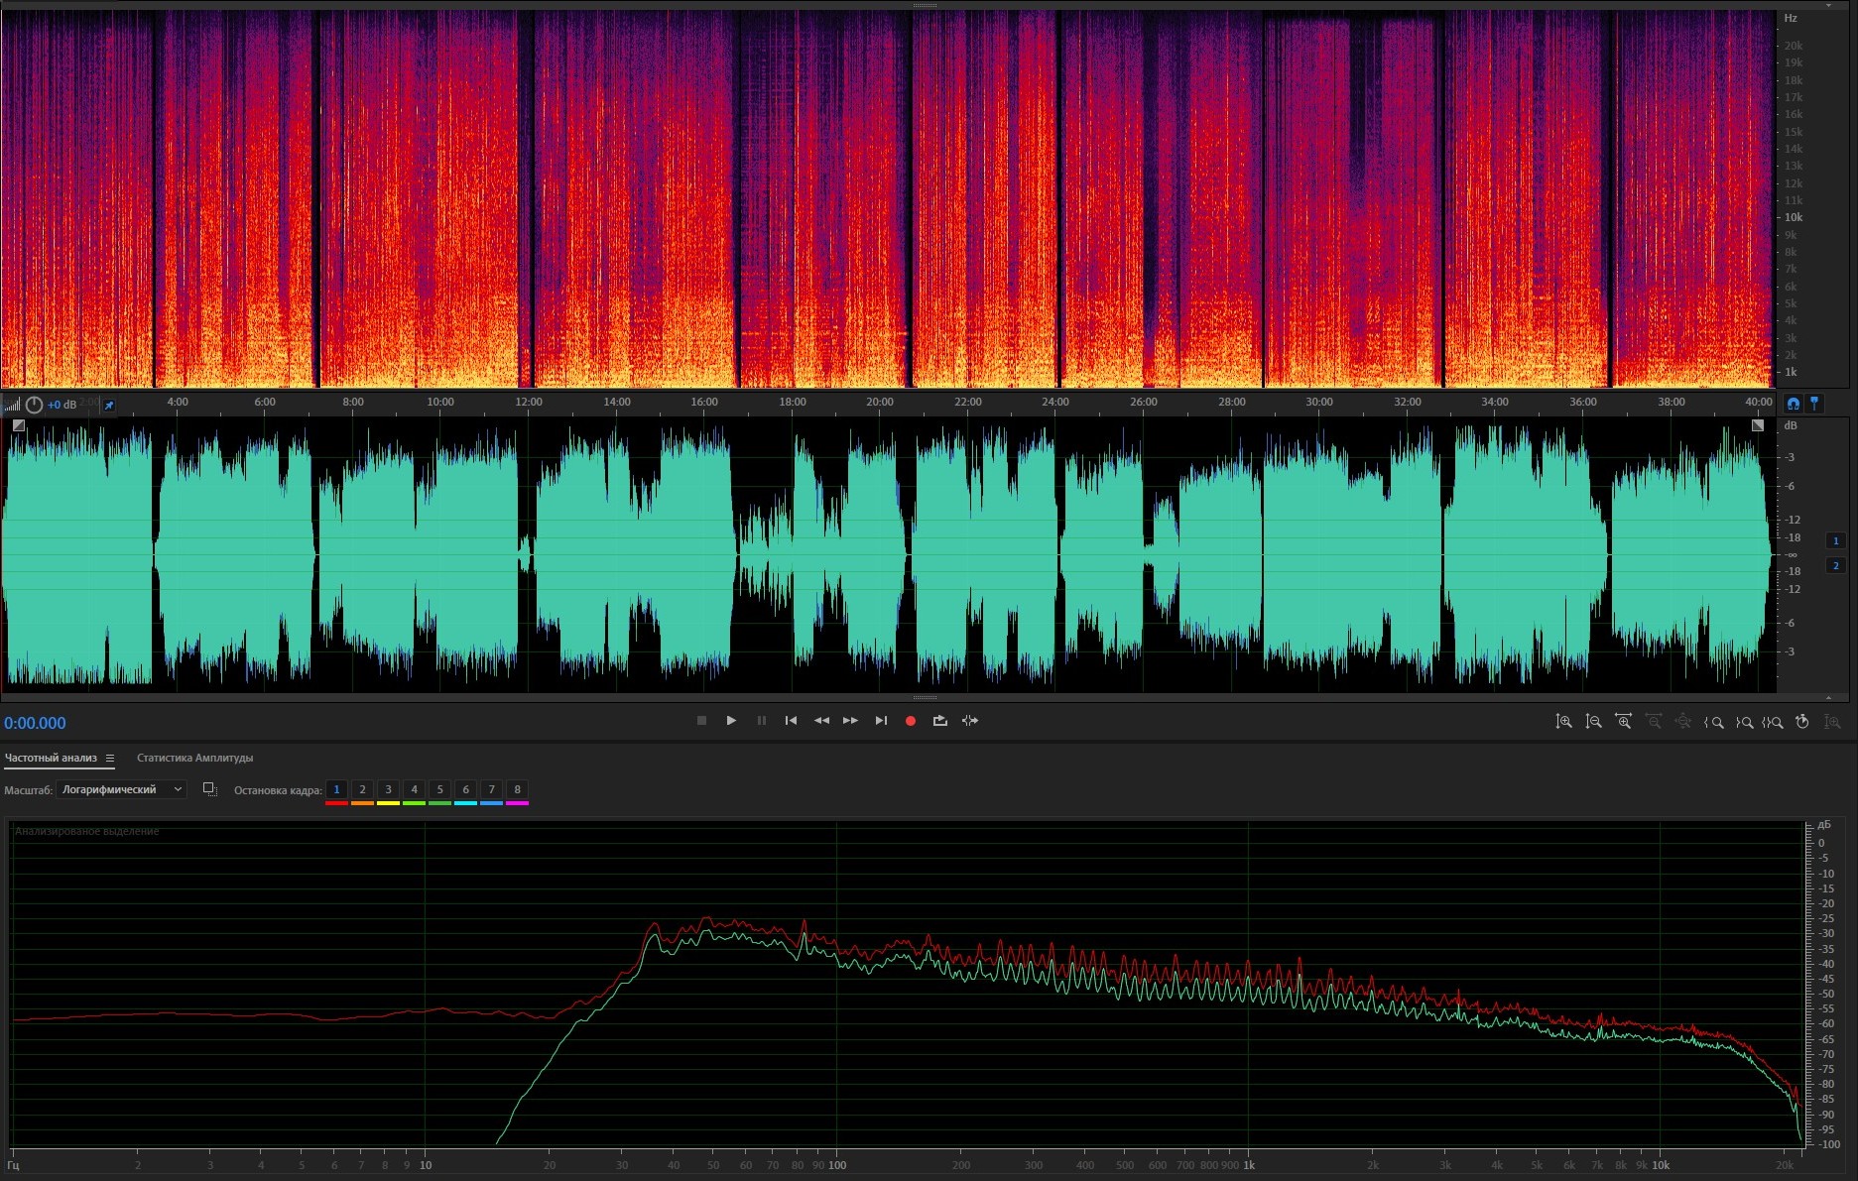The height and width of the screenshot is (1181, 1858).
Task: Click the timeline ruler at 20:00
Action: (x=879, y=403)
